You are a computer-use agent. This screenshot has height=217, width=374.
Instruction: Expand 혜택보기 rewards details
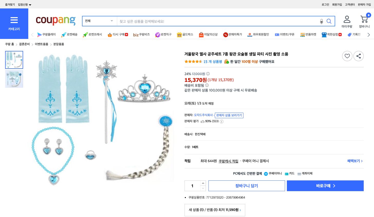355,161
